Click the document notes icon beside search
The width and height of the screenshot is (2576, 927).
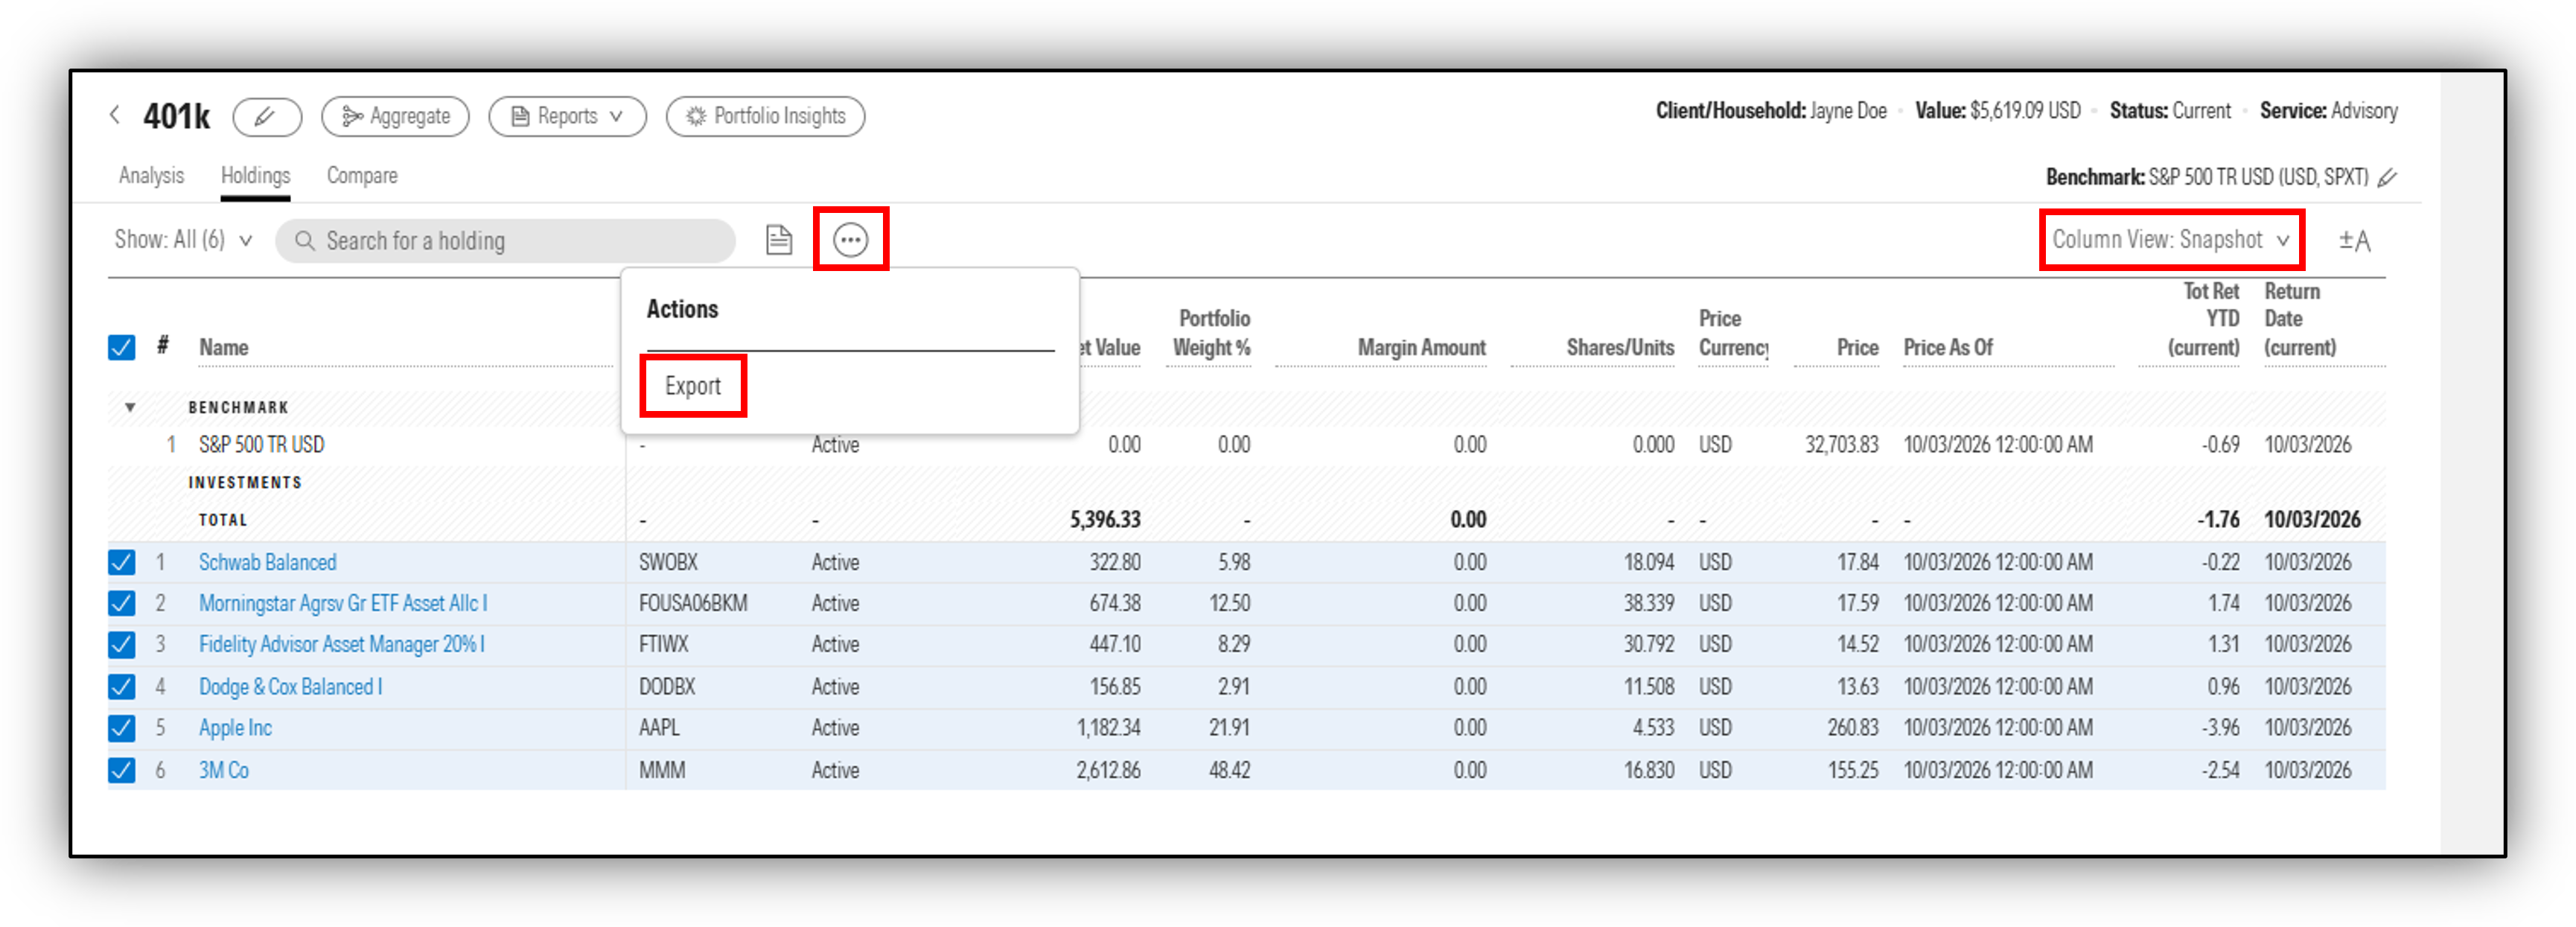pyautogui.click(x=778, y=240)
